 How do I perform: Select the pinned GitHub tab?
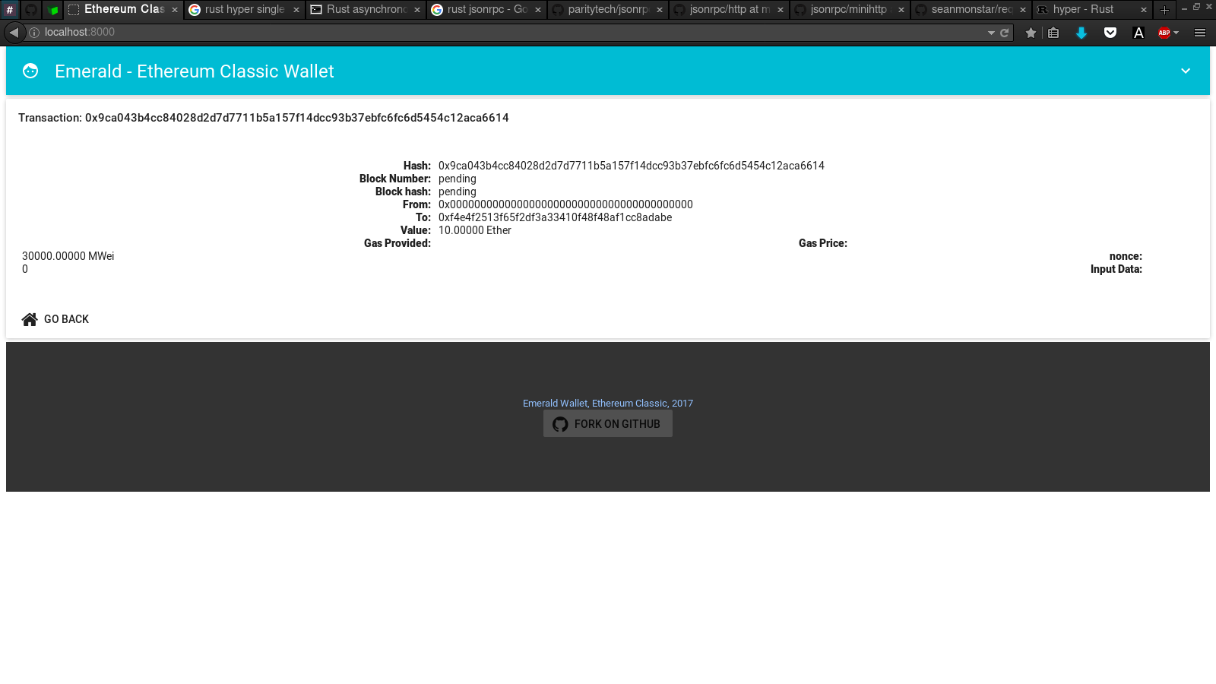31,10
